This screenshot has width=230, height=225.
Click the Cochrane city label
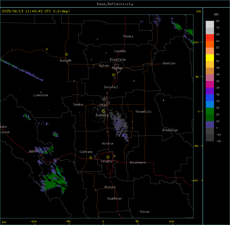pyautogui.click(x=86, y=152)
